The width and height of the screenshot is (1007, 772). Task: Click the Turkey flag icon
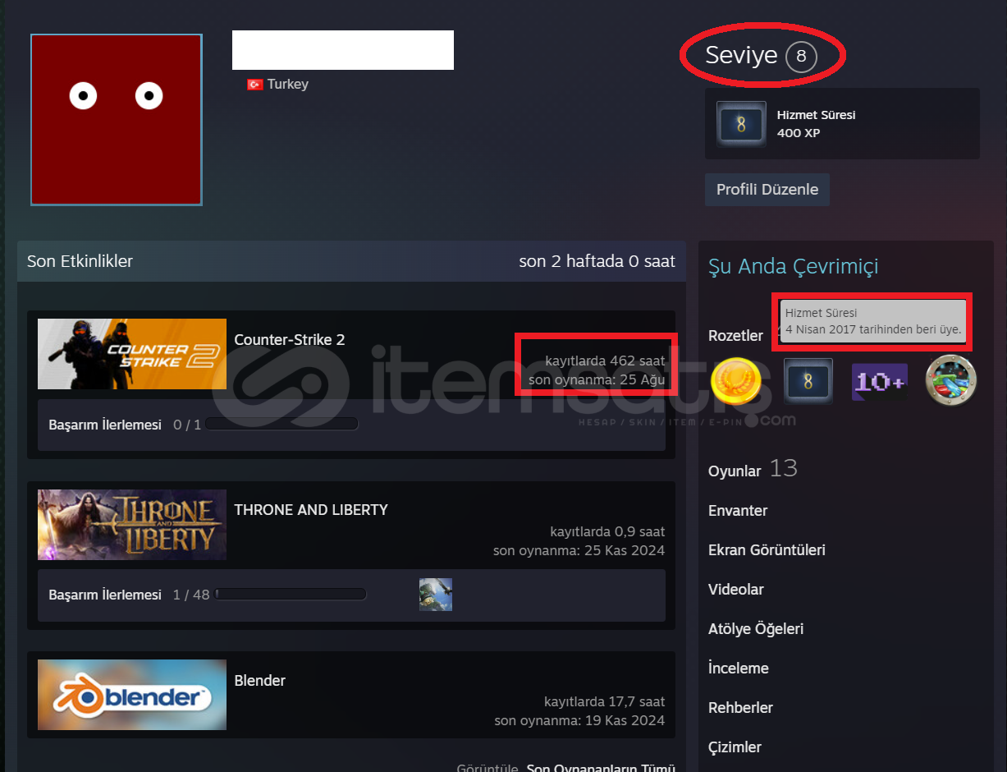(255, 85)
